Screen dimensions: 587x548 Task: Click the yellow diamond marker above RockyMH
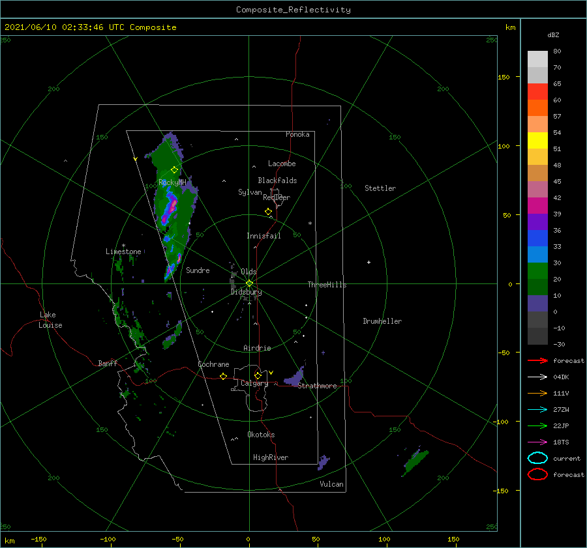point(174,170)
